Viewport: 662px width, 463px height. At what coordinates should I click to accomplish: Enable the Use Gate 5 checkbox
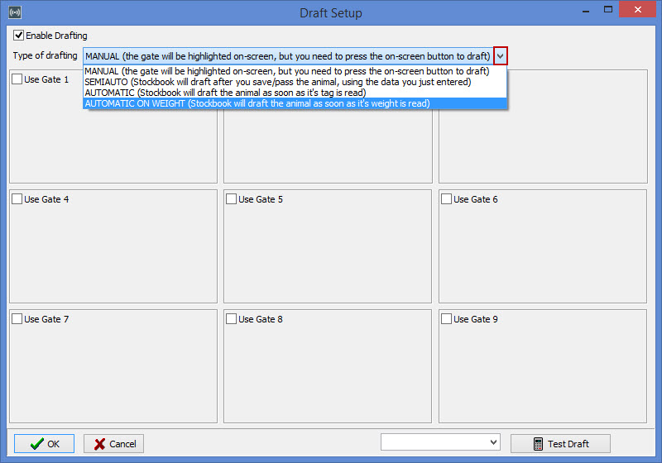(x=232, y=199)
